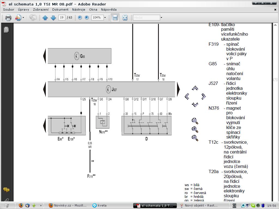Click the page number input field
Viewport: 279px width, 209px height.
tap(62, 18)
